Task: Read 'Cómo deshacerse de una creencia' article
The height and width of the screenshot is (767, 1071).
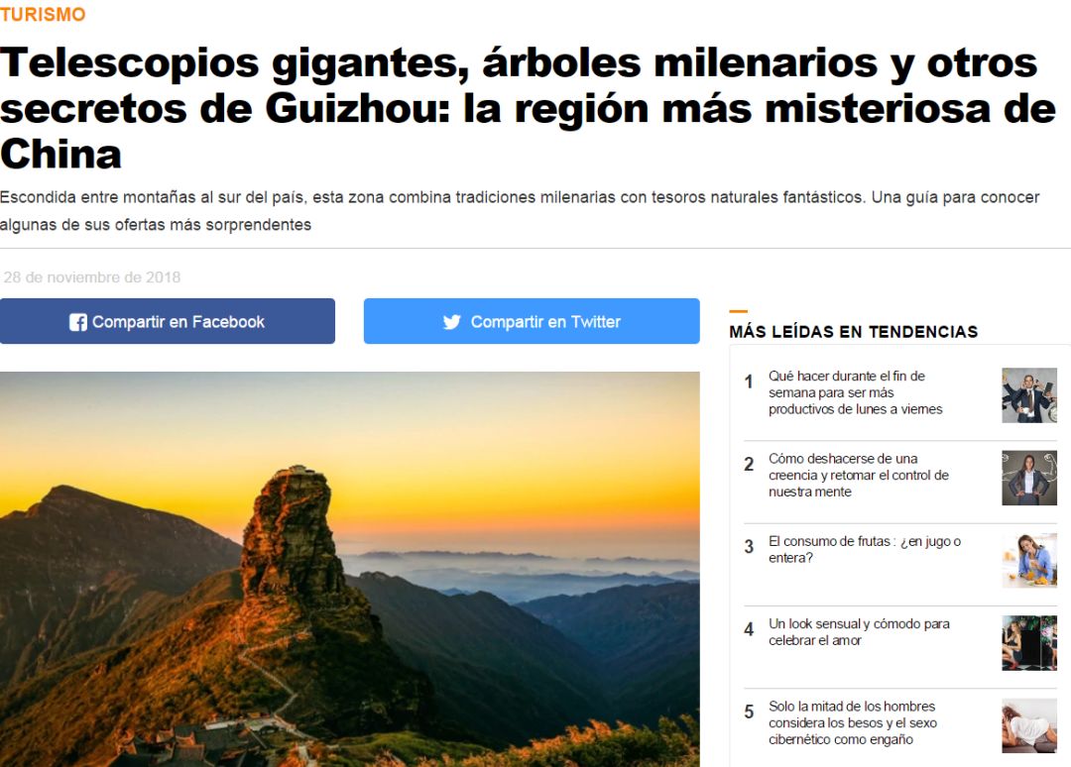Action: [859, 475]
